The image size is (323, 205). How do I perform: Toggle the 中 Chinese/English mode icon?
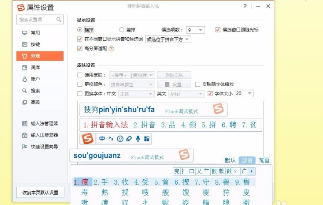[x=102, y=139]
